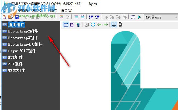This screenshot has width=178, height=110.
Task: Create a new file via toolbar icon
Action: point(4,17)
